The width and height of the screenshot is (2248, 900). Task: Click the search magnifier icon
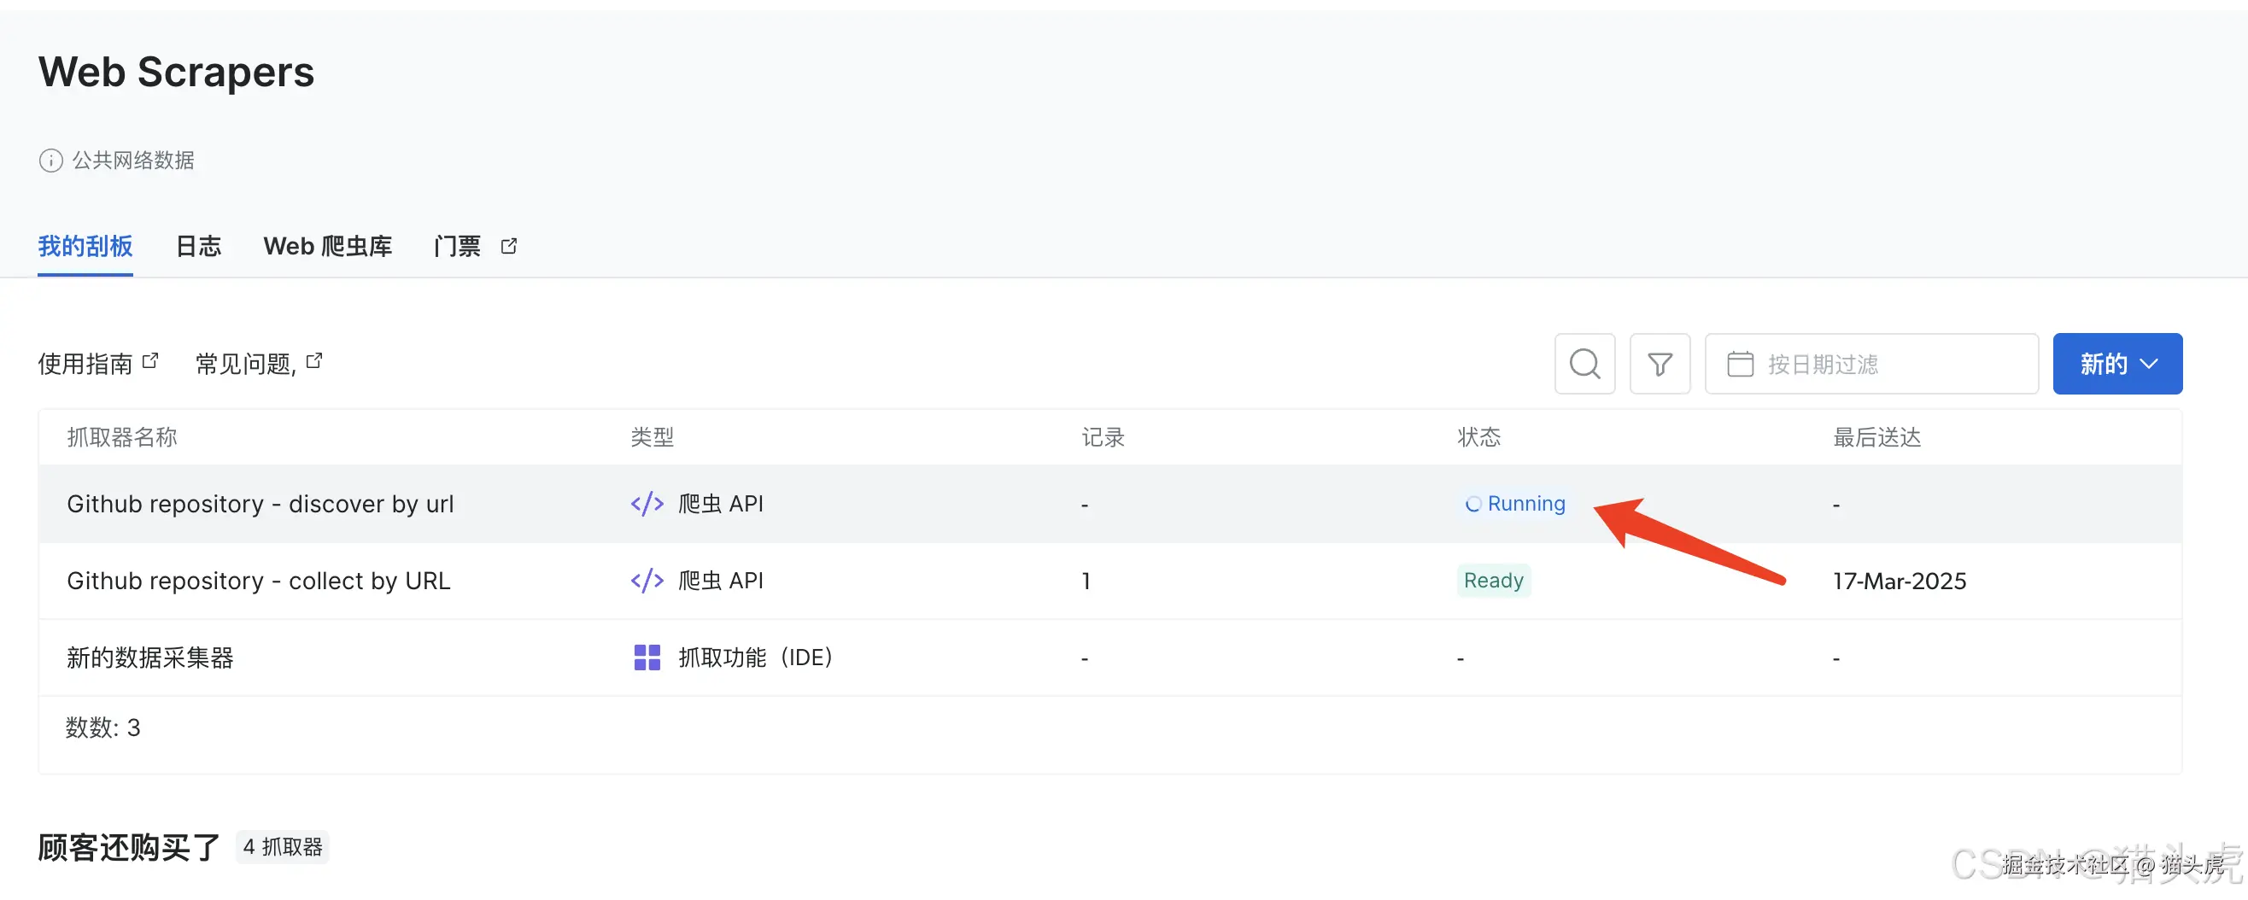[x=1584, y=364]
